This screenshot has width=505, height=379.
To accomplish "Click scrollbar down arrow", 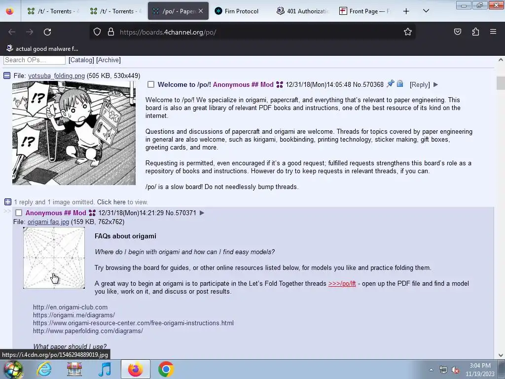I will point(500,355).
